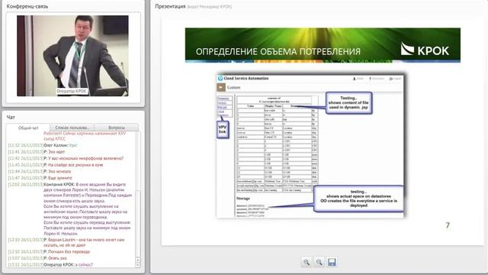Click the chat vertical scrollbar thumb
This screenshot has width=488, height=275.
[137, 223]
